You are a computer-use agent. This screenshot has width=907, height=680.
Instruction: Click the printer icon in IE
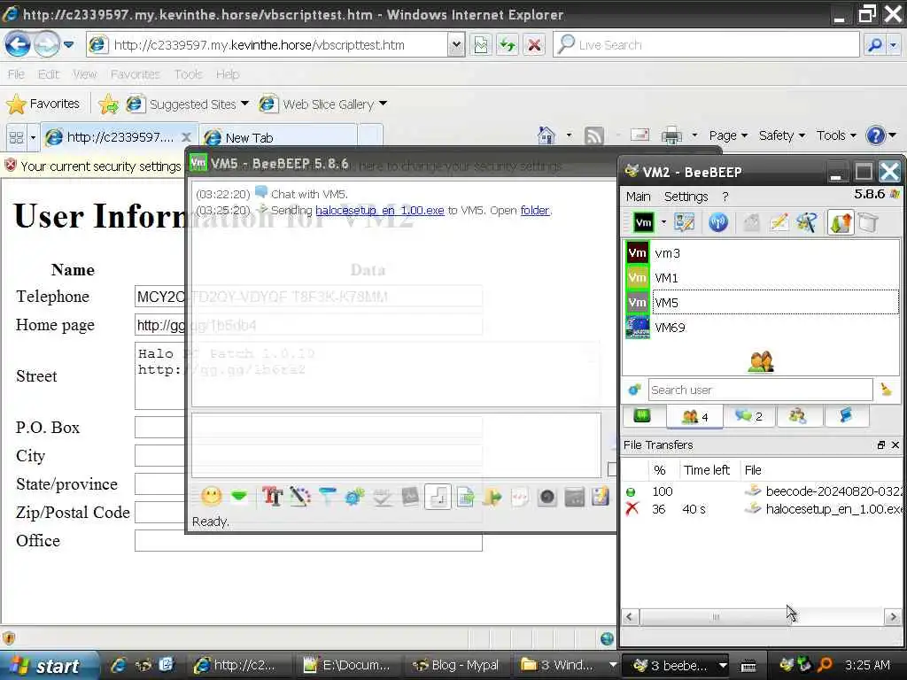(x=671, y=135)
